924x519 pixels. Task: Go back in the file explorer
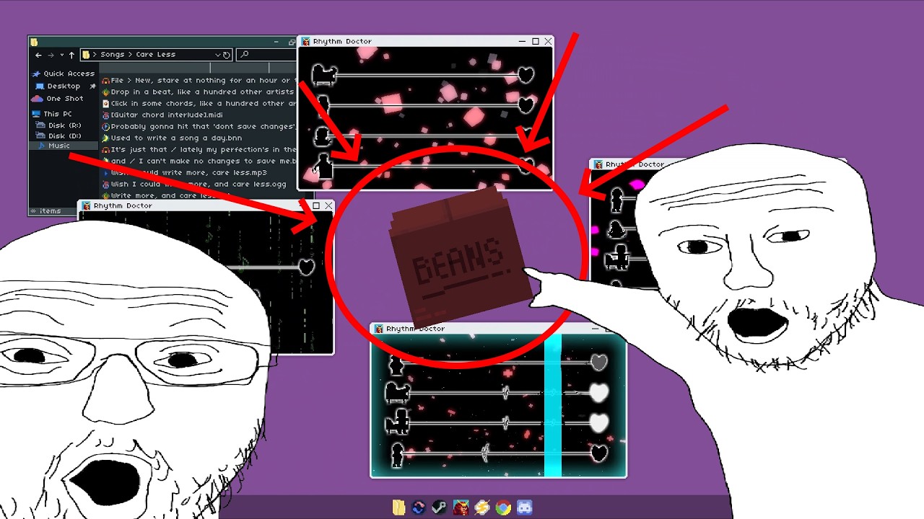(38, 55)
